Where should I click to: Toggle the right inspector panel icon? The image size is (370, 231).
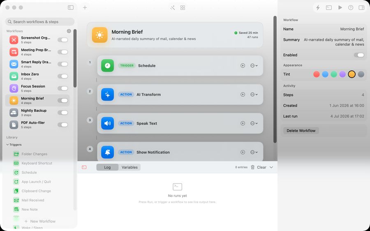pos(361,7)
